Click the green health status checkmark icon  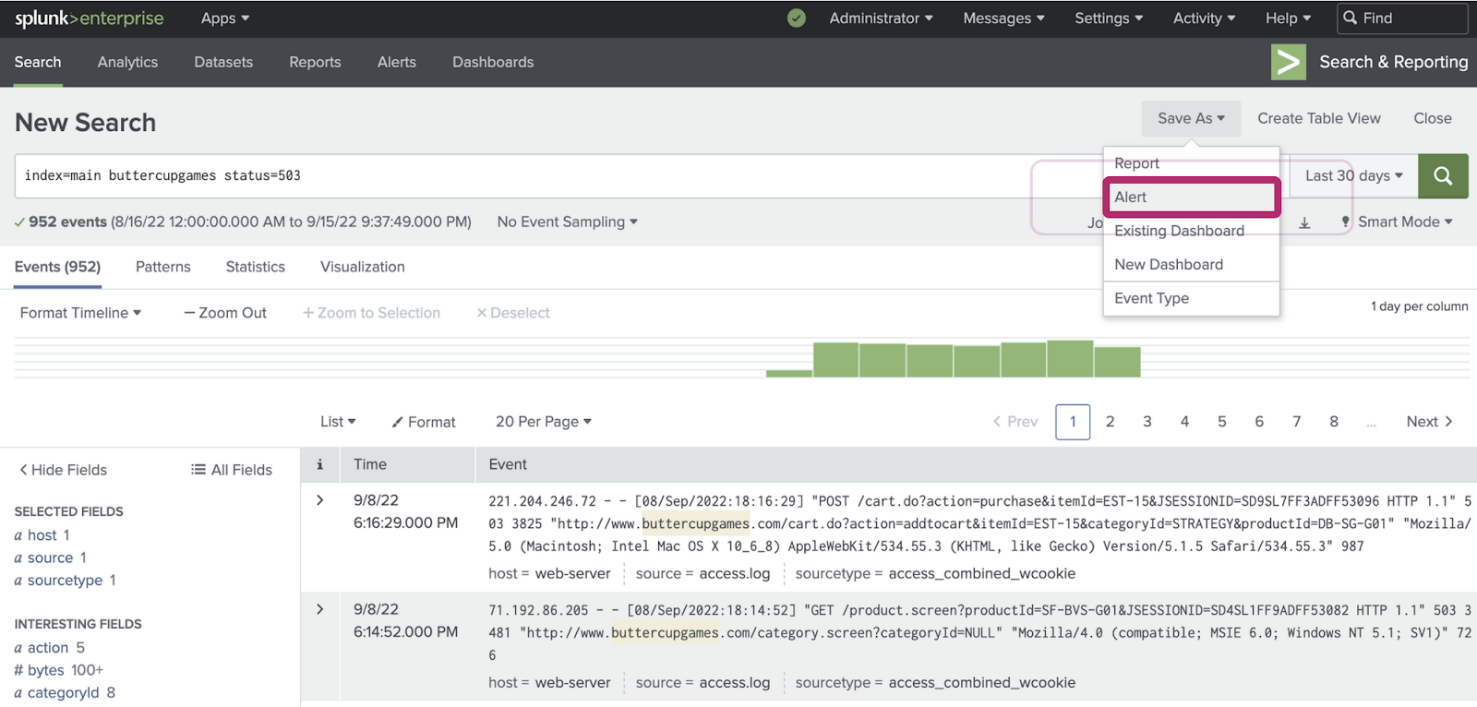(797, 18)
